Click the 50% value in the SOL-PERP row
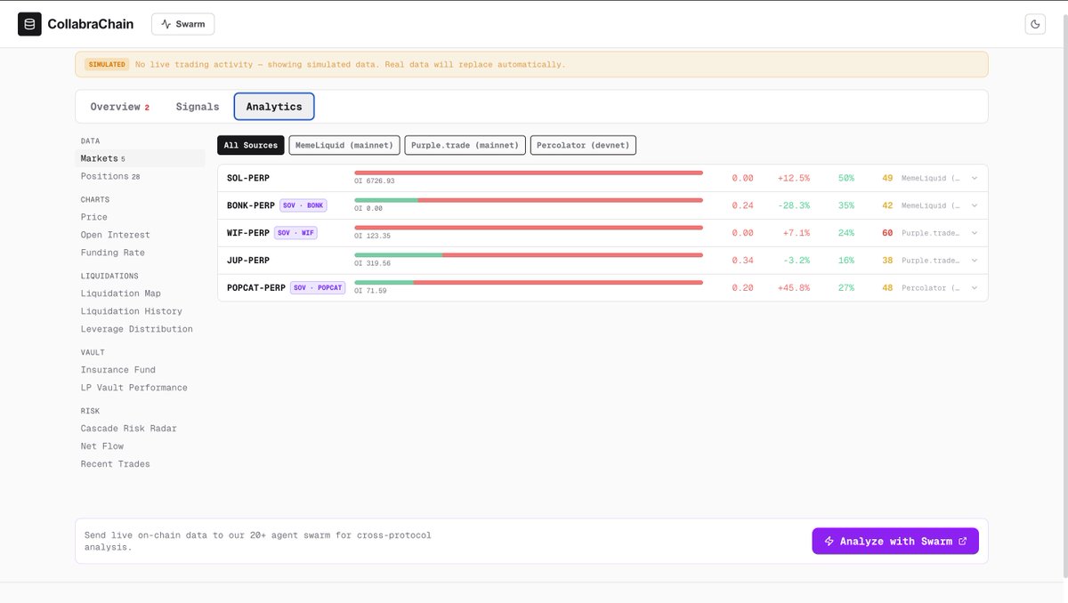 click(x=845, y=178)
